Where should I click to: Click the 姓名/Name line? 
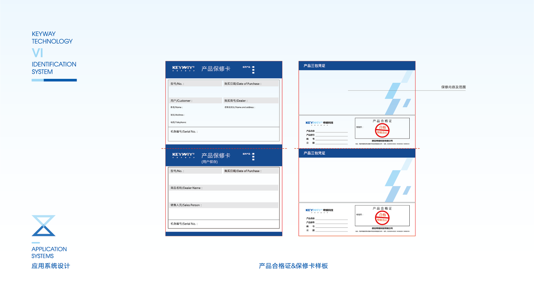click(x=177, y=107)
